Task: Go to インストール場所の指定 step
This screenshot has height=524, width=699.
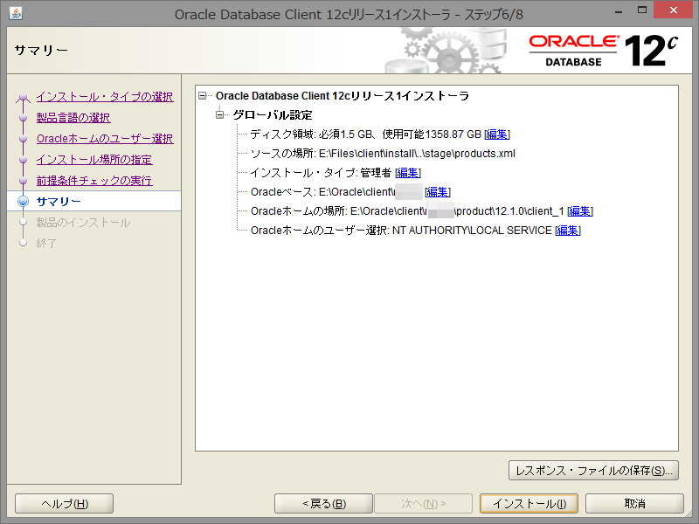Action: coord(94,160)
